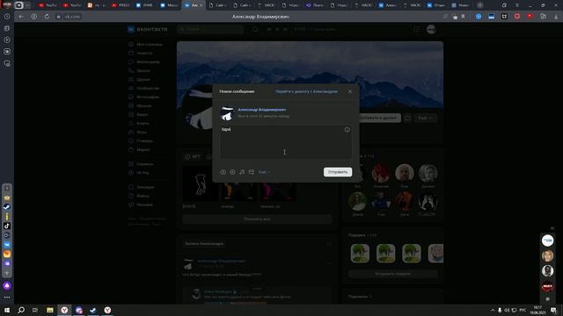Open the recipient avatar in the dialog
Viewport: 563px width, 316px height.
227,113
